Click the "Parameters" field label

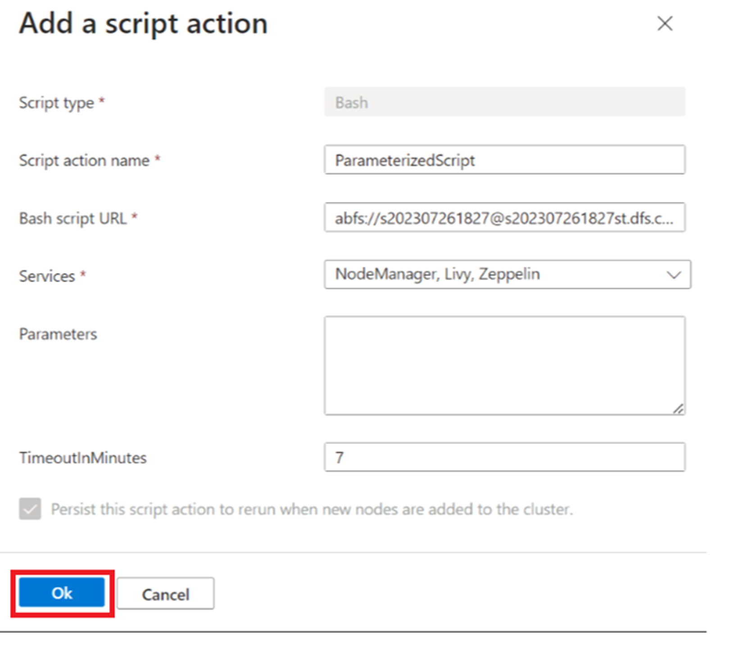[58, 334]
